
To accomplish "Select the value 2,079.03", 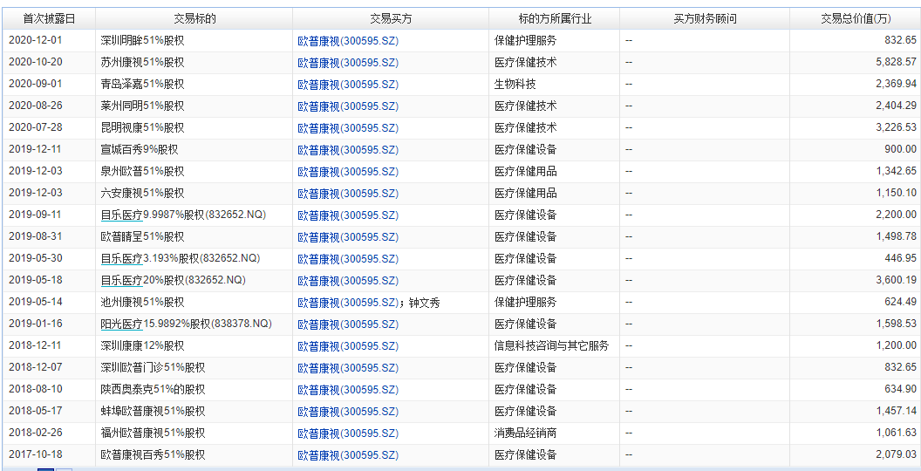I will click(896, 454).
